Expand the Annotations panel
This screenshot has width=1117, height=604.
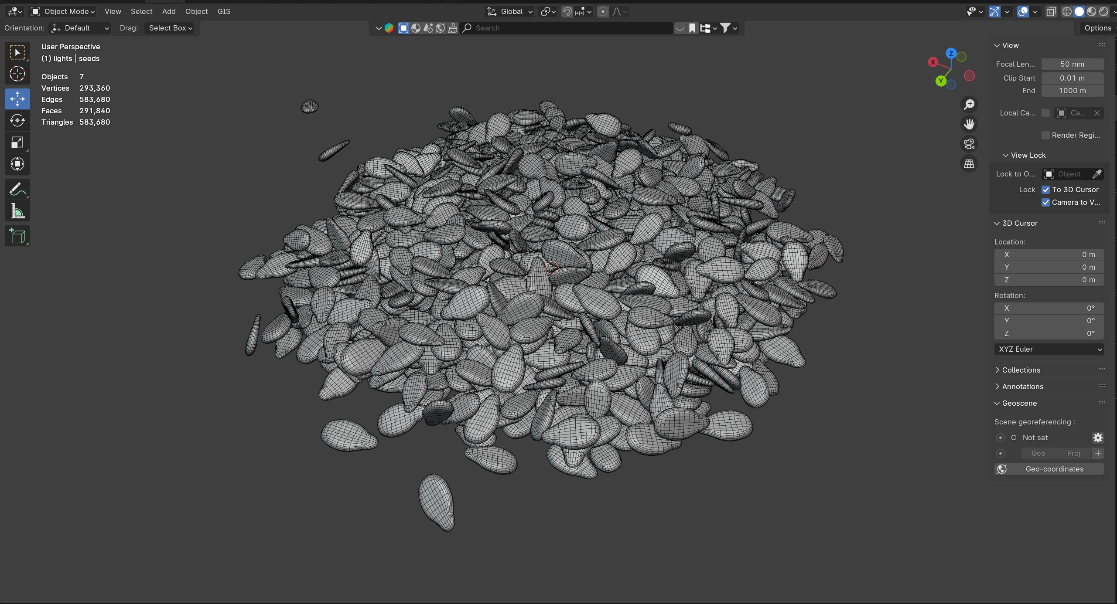(x=1022, y=387)
